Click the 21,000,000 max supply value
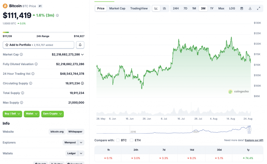The height and width of the screenshot is (164, 267). pyautogui.click(x=76, y=103)
